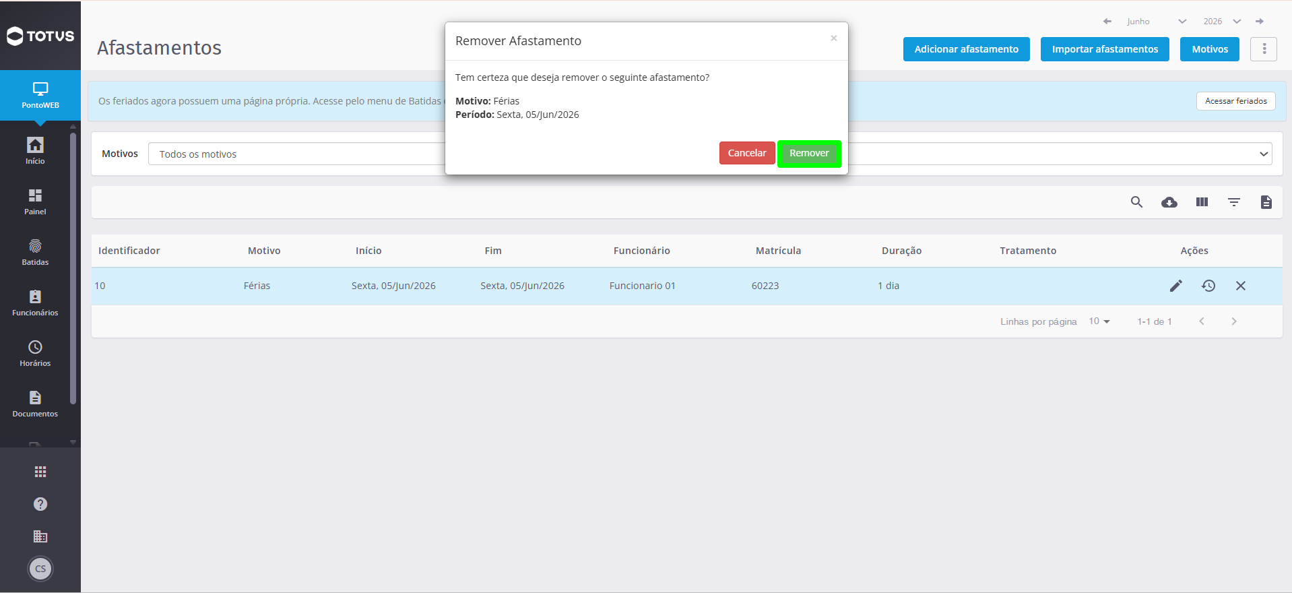Confirm with the Remover button
The width and height of the screenshot is (1292, 593).
pyautogui.click(x=809, y=153)
